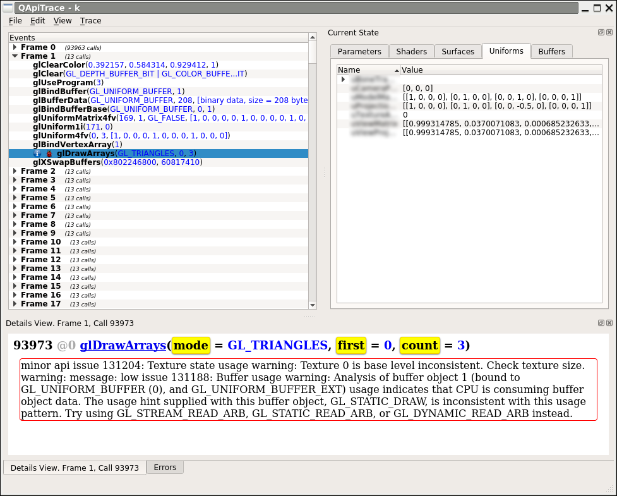This screenshot has width=617, height=496.
Task: Close the Current State dock panel
Action: click(x=609, y=33)
